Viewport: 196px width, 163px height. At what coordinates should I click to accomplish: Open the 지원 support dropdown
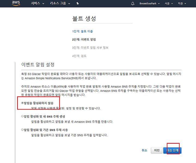(x=182, y=4)
